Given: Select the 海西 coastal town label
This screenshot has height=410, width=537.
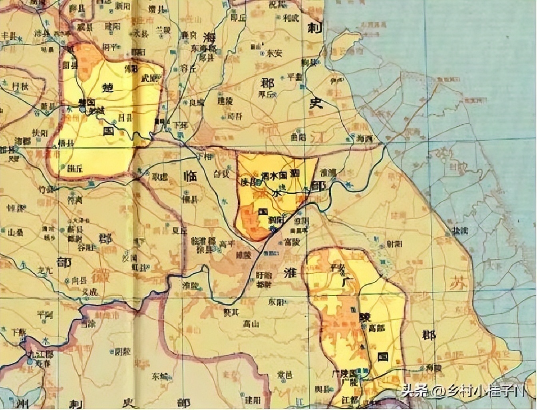Looking at the screenshot, I should (364, 139).
